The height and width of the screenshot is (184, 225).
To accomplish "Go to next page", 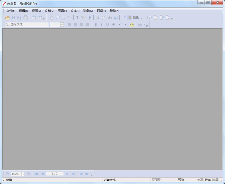I will [67, 174].
